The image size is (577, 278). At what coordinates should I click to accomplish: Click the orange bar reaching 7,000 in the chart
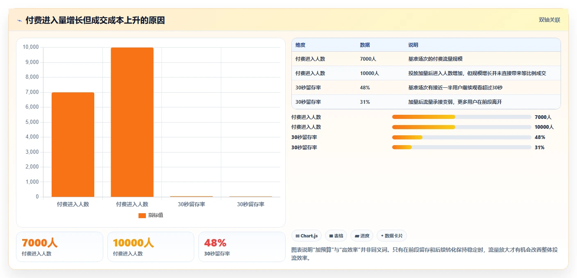[73, 145]
